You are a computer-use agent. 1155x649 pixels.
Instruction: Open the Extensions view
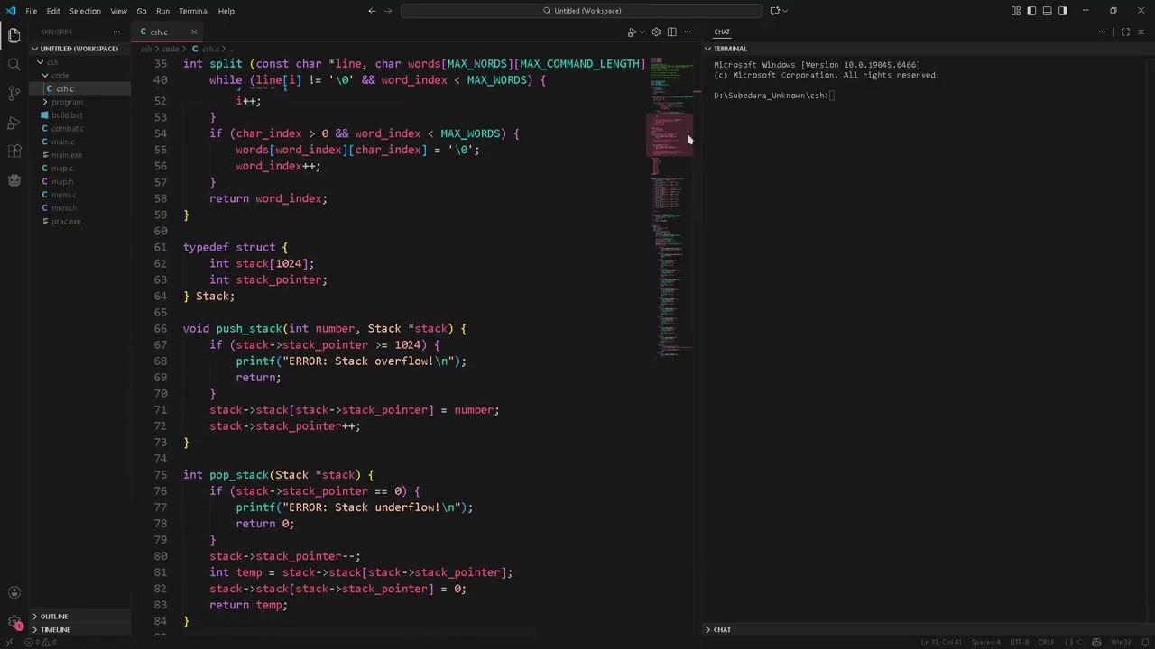(x=14, y=151)
